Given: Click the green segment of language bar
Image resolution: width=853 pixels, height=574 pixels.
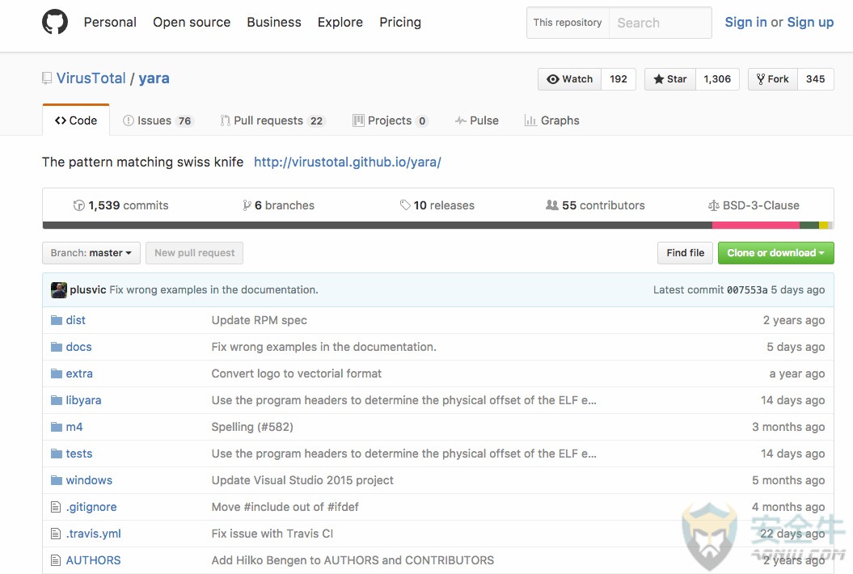Looking at the screenshot, I should coord(809,226).
